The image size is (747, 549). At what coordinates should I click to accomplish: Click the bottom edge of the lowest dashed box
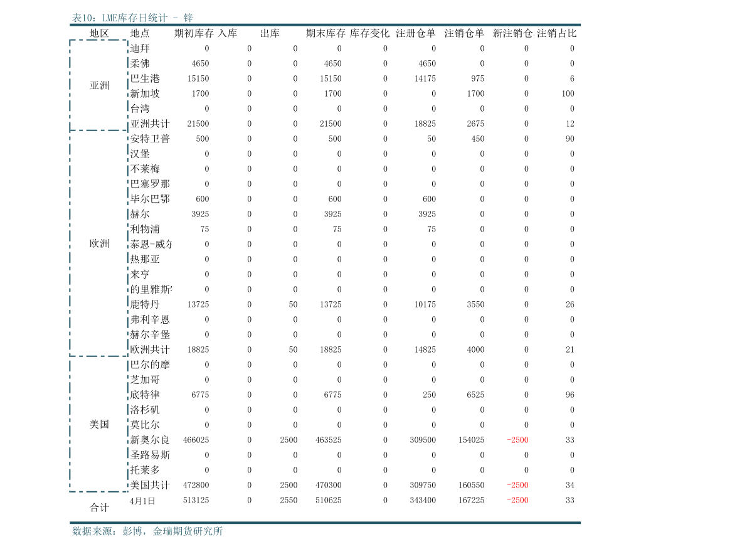tap(98, 491)
